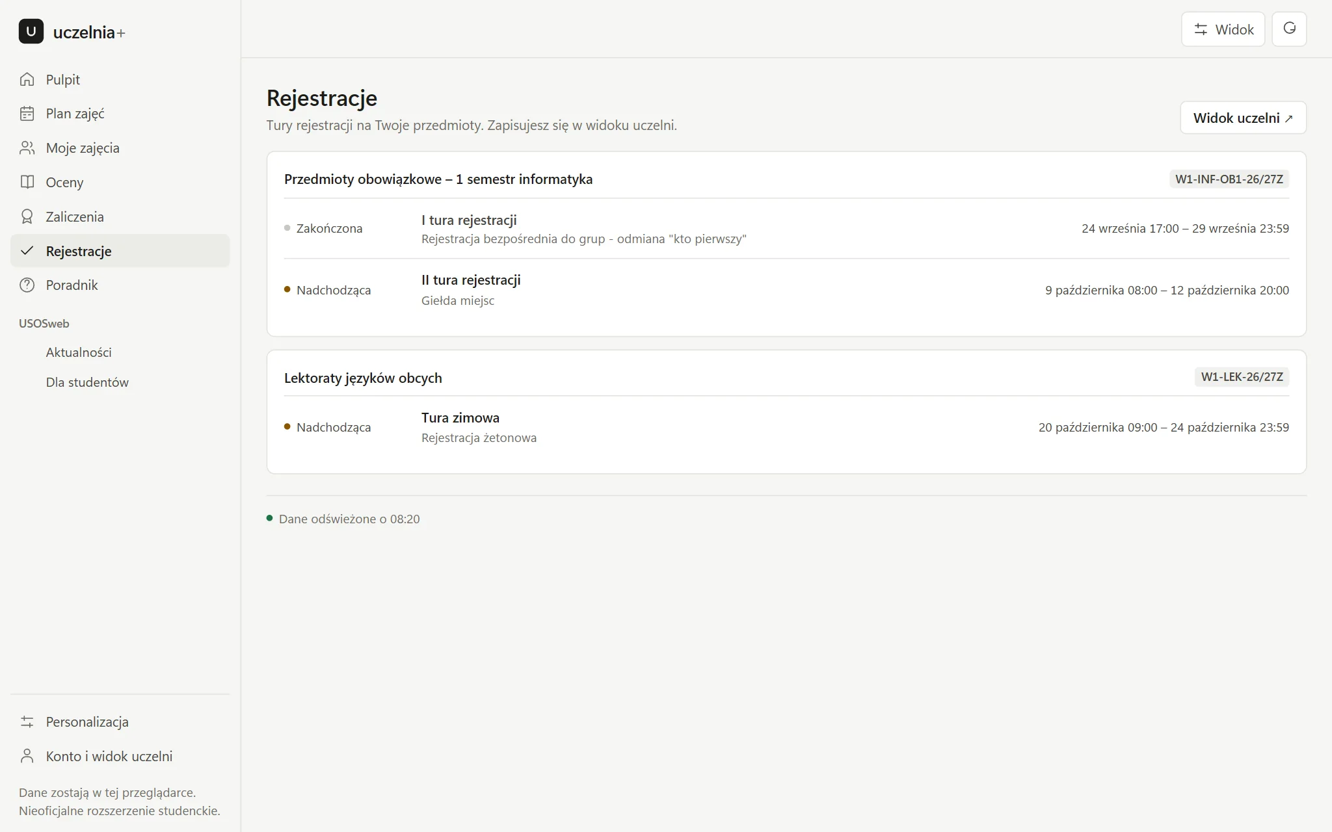Click the Tura zimowa row title
This screenshot has width=1332, height=832.
460,418
